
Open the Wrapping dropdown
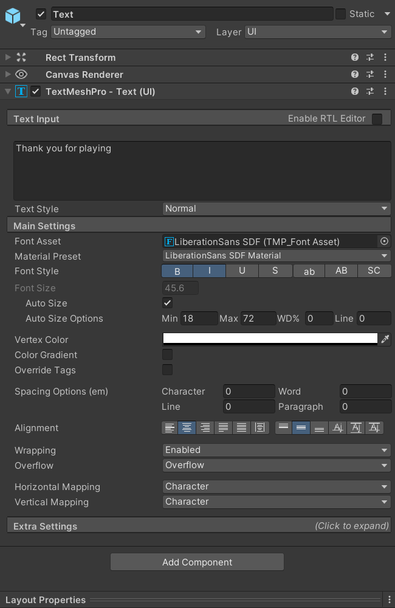[276, 450]
